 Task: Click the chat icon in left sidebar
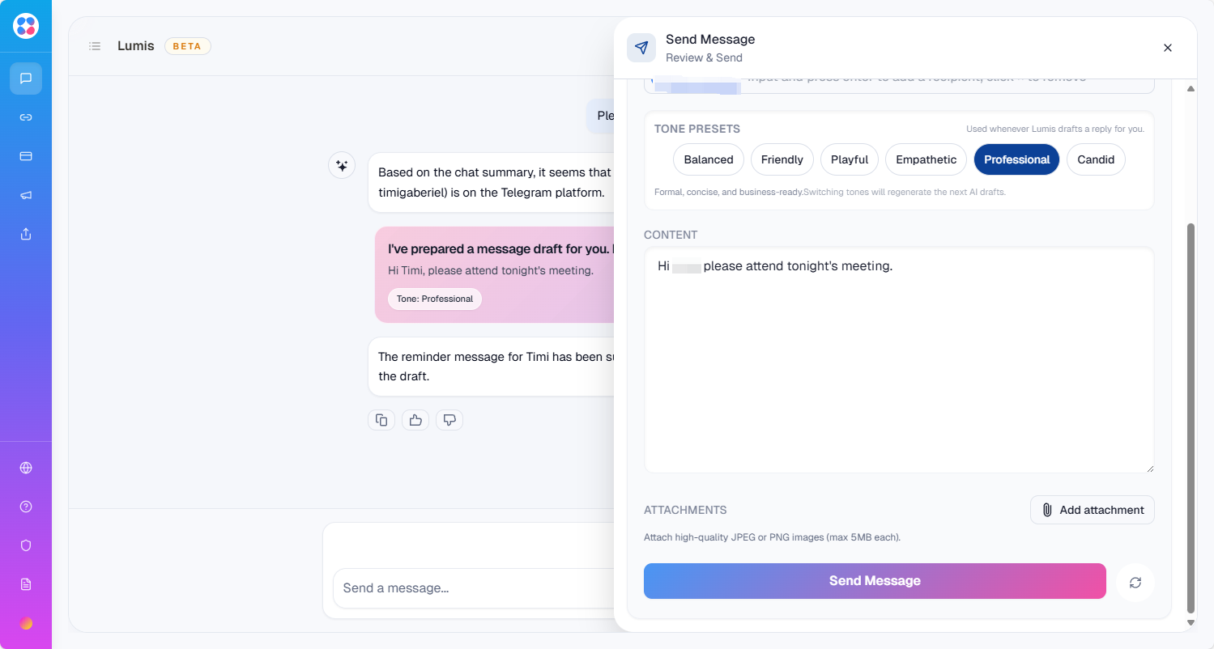tap(26, 78)
